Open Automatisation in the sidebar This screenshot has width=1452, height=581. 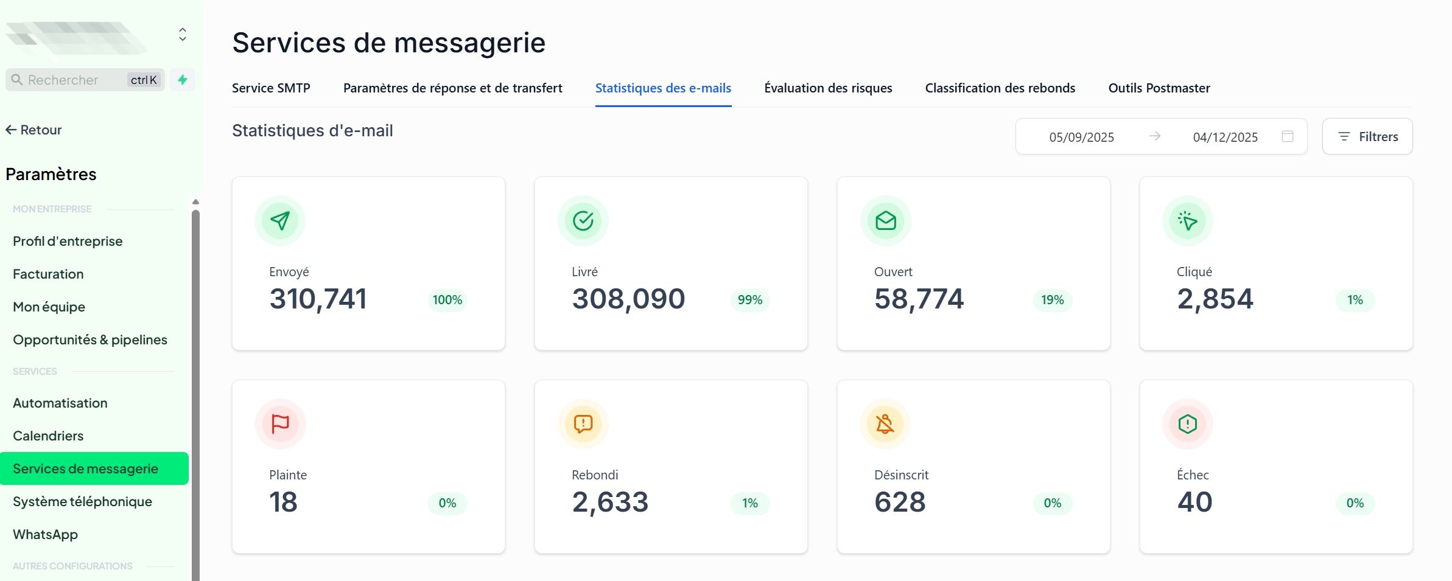(x=60, y=403)
